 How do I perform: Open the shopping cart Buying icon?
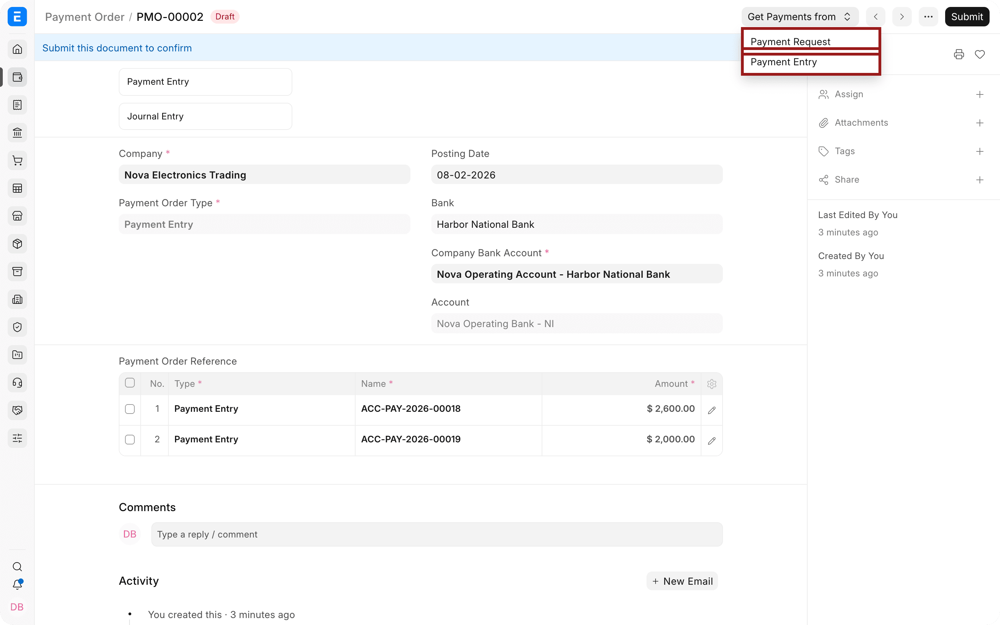pos(17,160)
